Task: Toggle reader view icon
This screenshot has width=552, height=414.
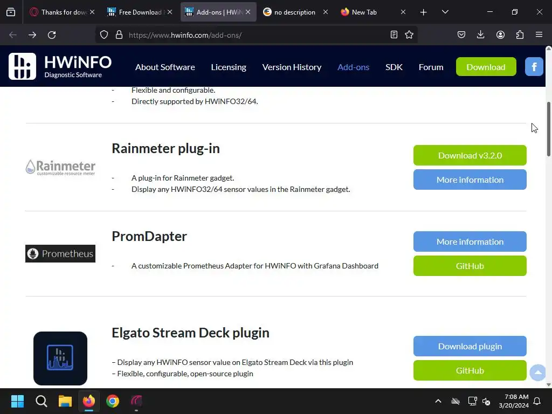Action: tap(394, 34)
